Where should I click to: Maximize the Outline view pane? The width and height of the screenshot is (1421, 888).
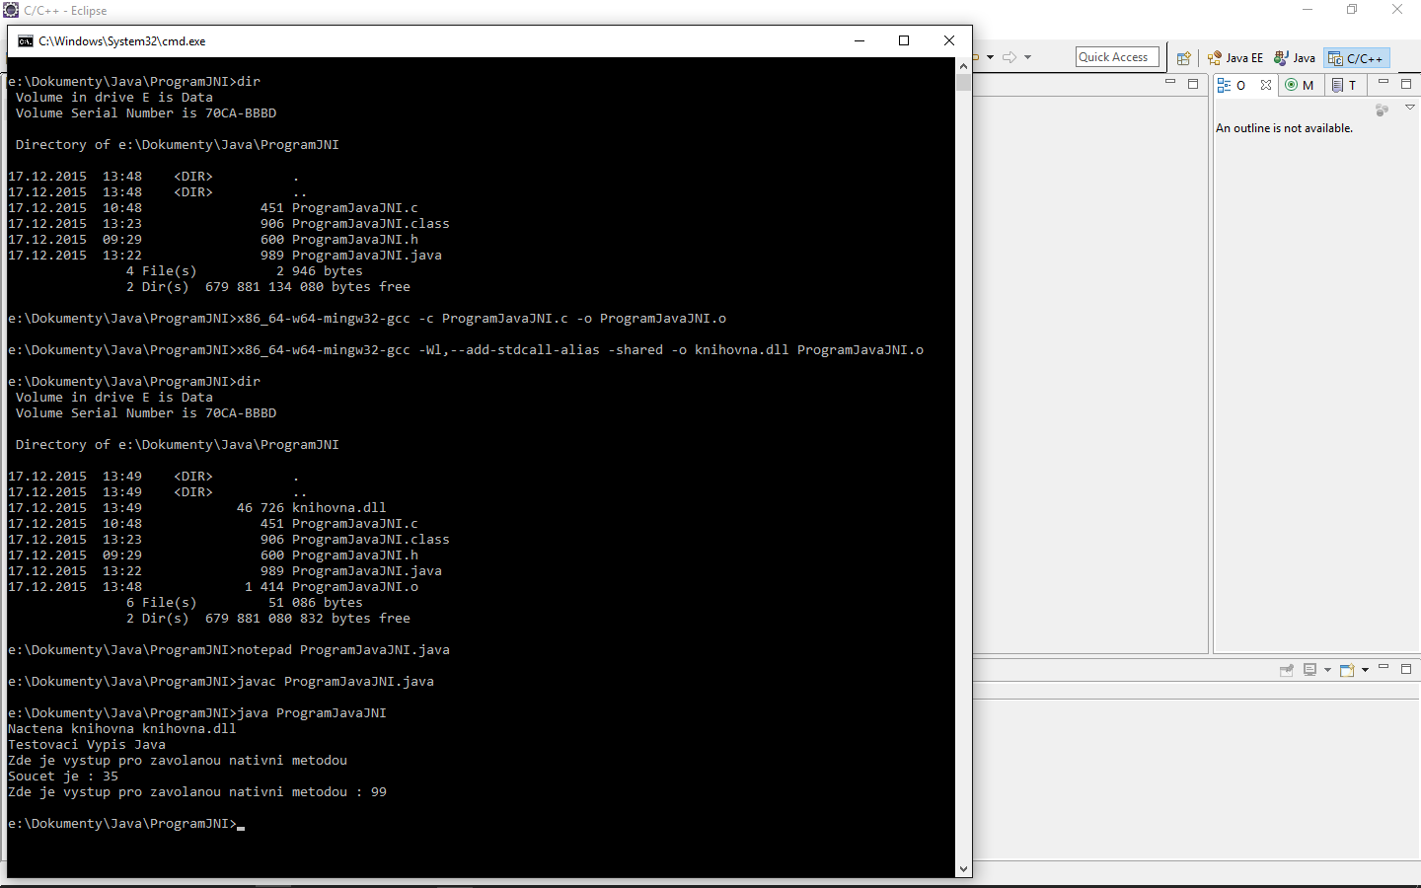coord(1406,84)
